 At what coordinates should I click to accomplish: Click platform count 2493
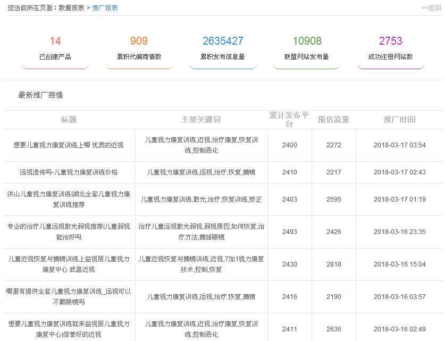[x=289, y=232]
